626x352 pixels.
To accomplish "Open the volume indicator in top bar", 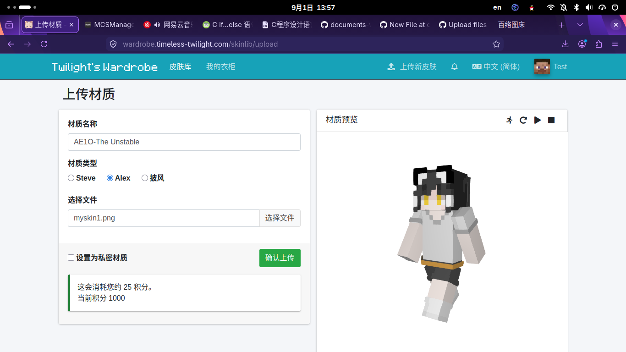I will click(x=589, y=7).
